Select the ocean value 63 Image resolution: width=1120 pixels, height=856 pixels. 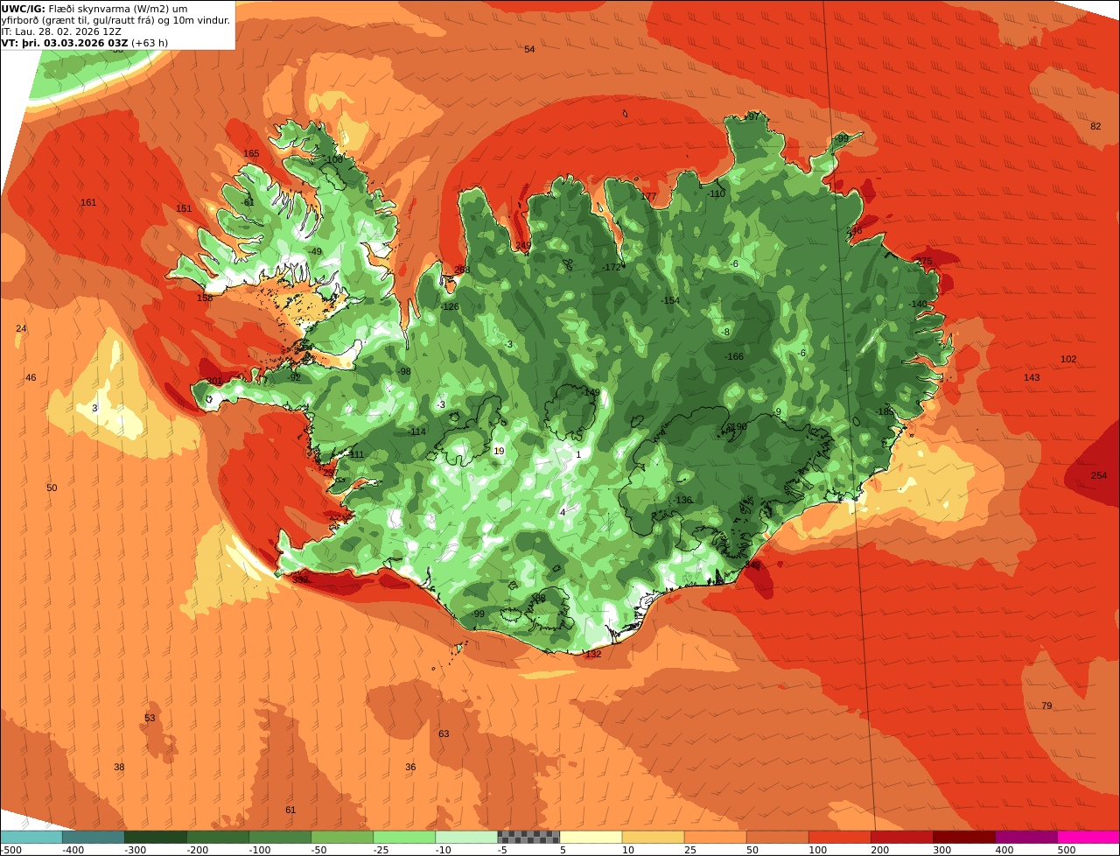tap(444, 733)
